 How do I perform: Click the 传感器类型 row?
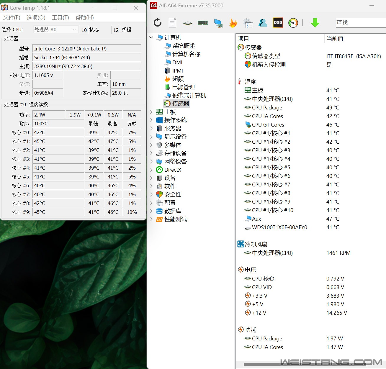[311, 56]
